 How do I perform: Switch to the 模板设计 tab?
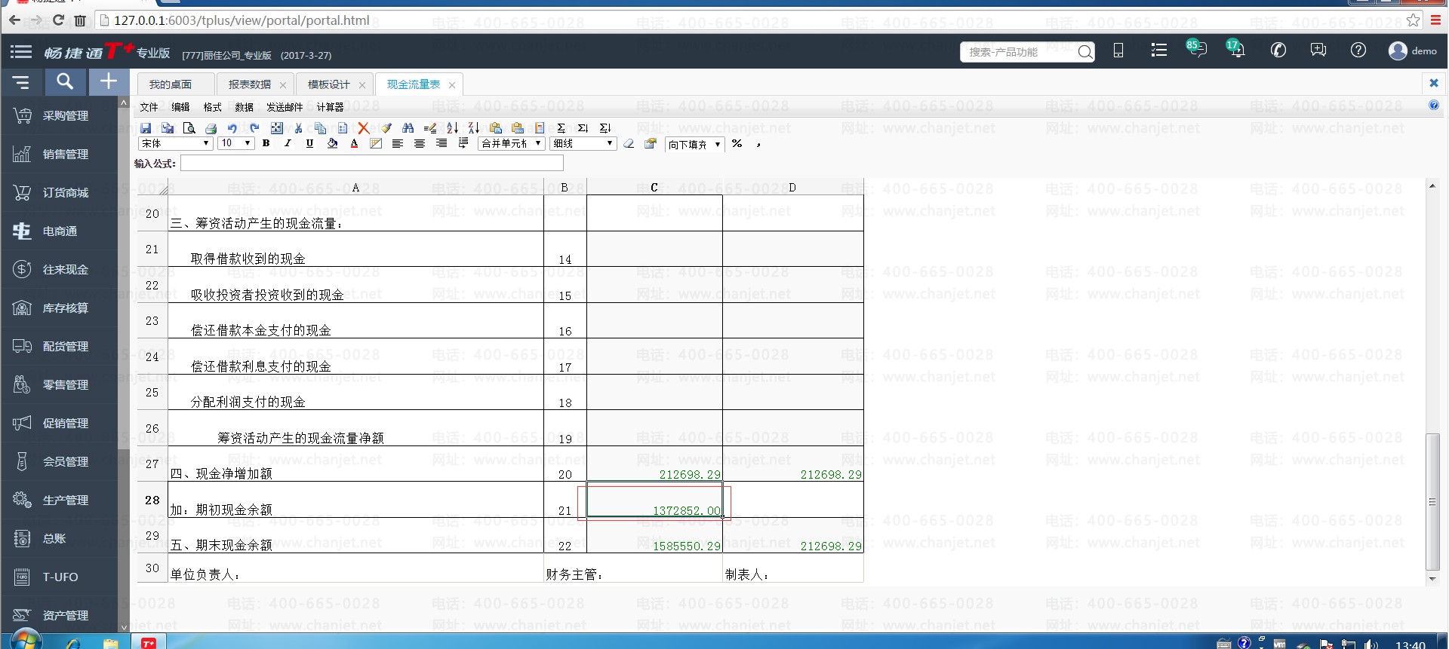(329, 84)
